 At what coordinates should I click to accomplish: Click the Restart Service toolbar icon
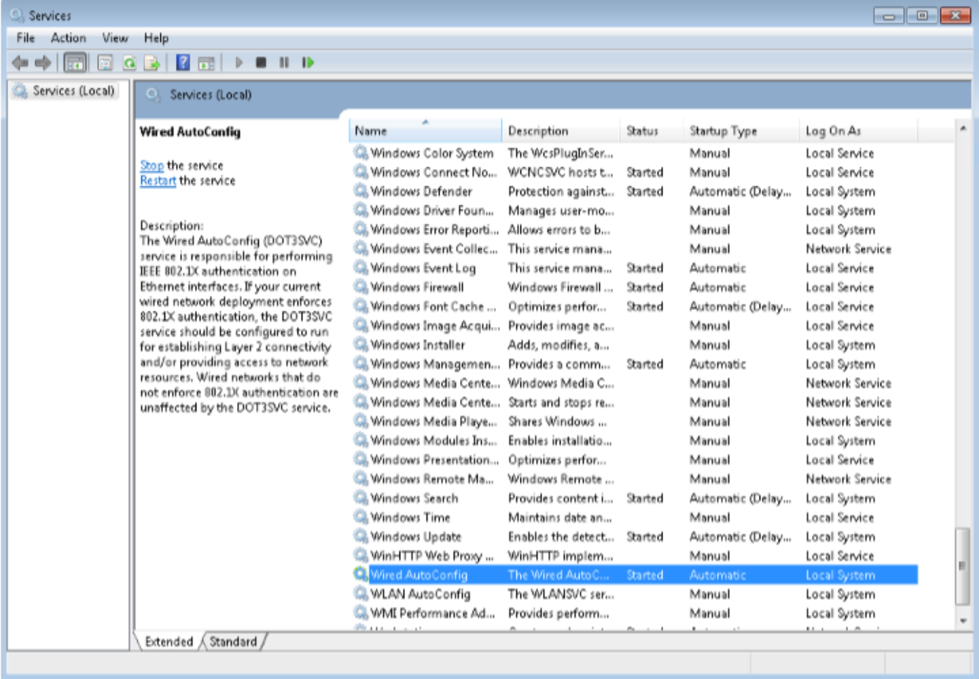click(x=308, y=63)
